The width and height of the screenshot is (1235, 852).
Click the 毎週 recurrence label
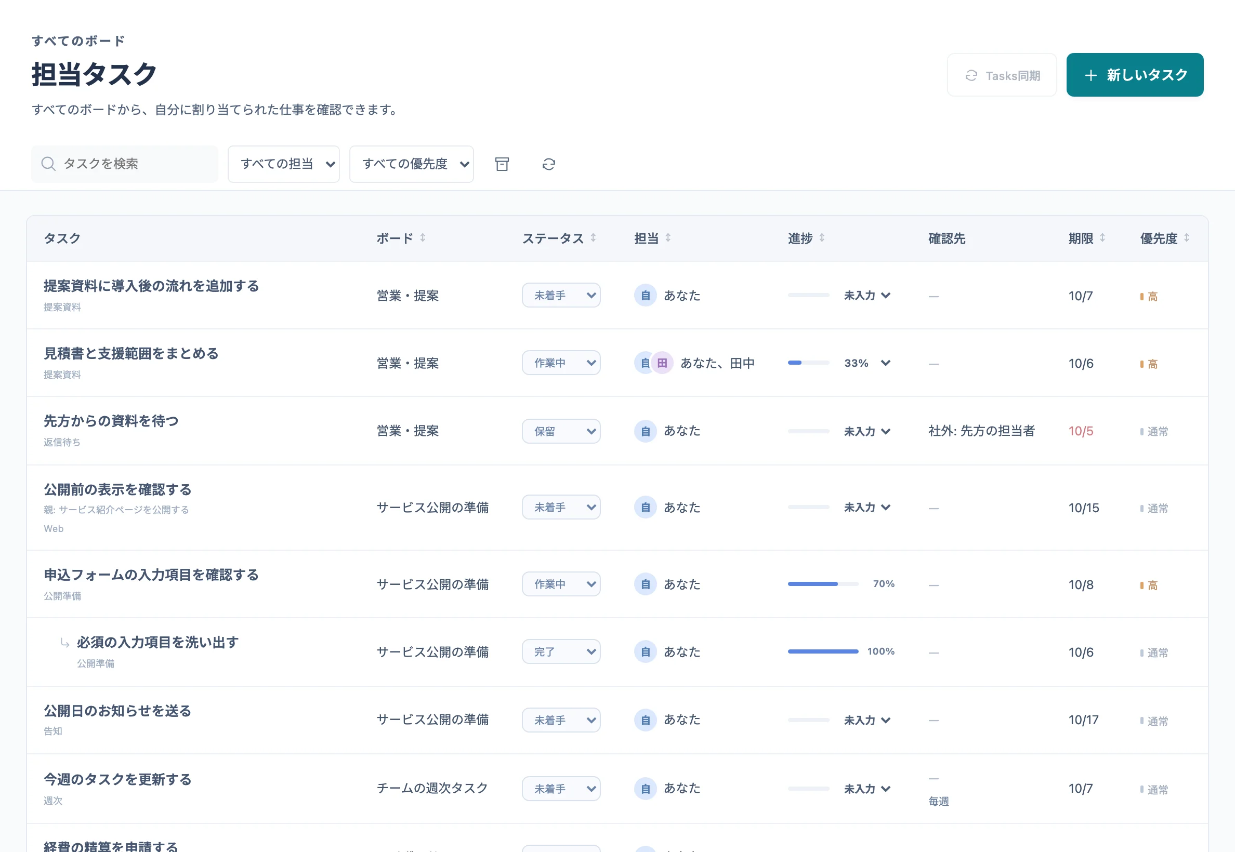click(939, 801)
